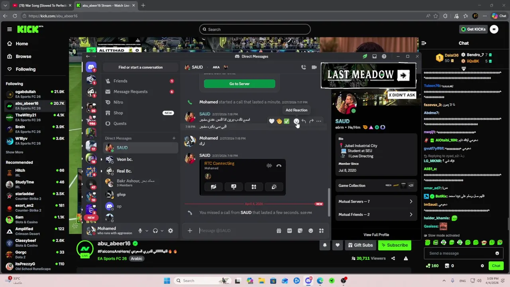This screenshot has width=510, height=287.
Task: Toggle Discord microphone mute
Action: [140, 230]
